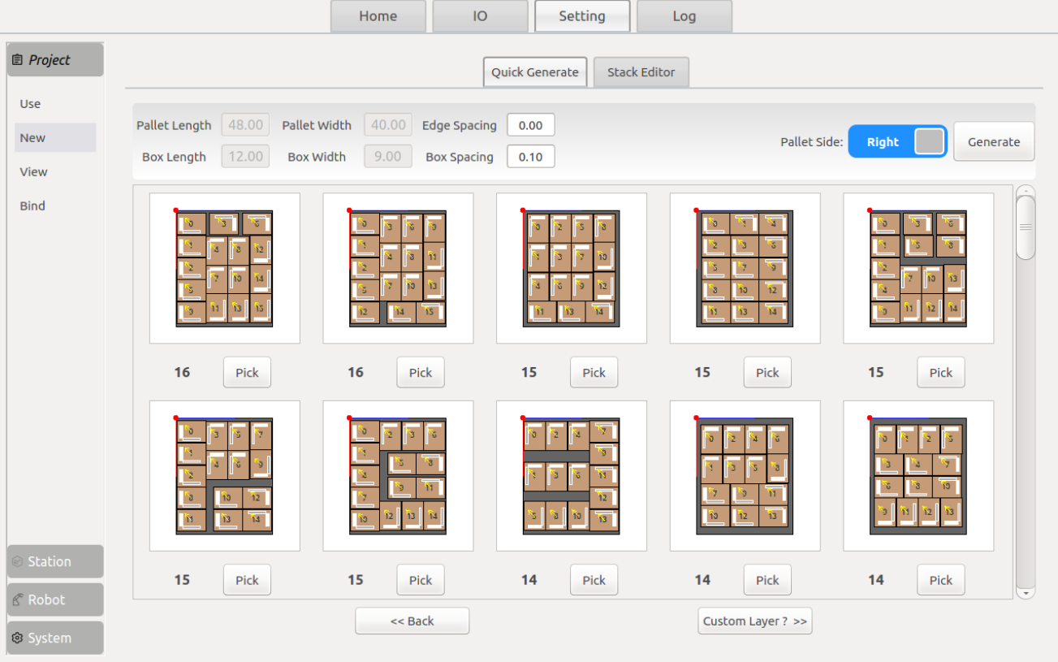Pick the first 16-box layout pattern
Screen dimensions: 1058x662
[x=247, y=373]
